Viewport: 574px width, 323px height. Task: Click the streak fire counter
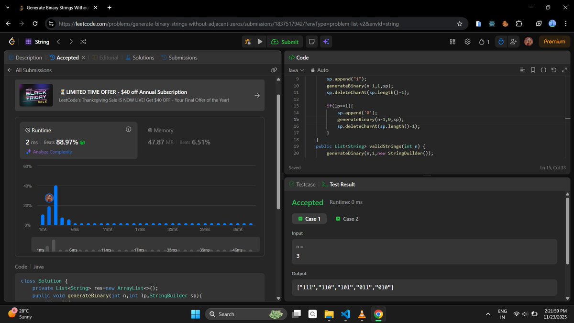pyautogui.click(x=484, y=42)
